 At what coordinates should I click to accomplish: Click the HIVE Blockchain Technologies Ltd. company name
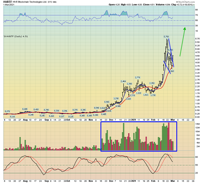[x=30, y=2]
